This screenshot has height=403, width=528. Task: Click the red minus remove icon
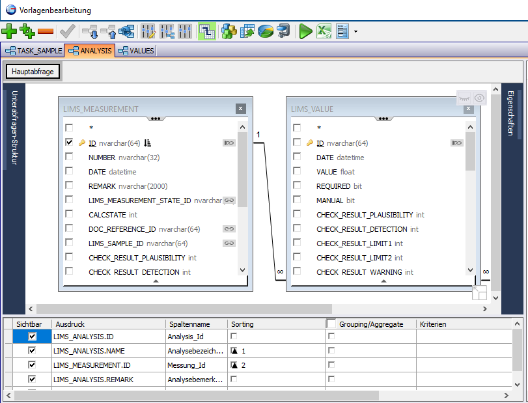point(46,31)
